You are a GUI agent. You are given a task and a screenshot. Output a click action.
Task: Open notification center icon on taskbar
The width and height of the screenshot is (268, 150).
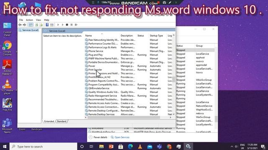(263, 146)
